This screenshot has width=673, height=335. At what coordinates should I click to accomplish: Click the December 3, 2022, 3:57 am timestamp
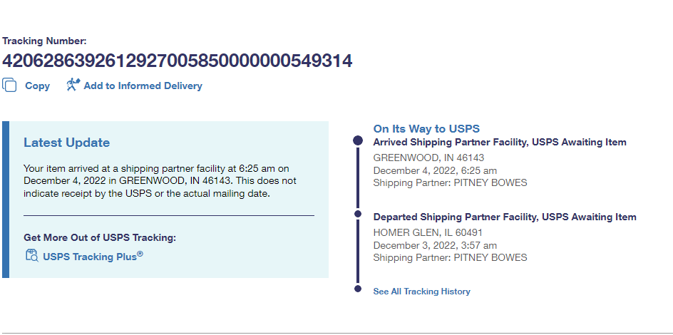click(x=435, y=245)
